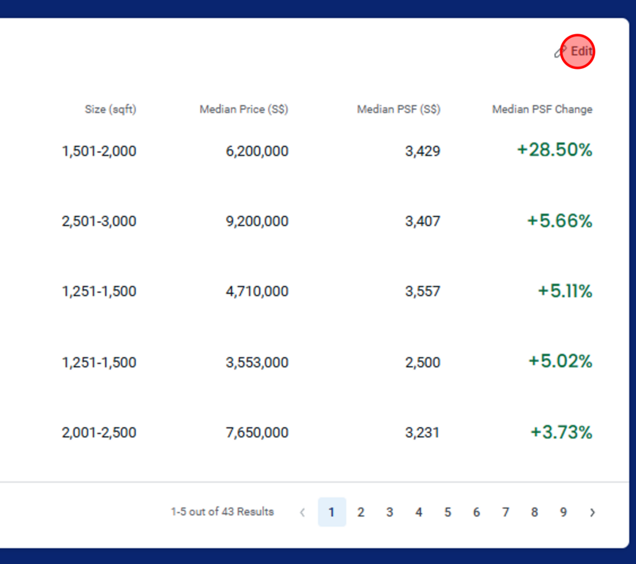The image size is (636, 564).
Task: Switch to page 4 in pagination
Action: point(419,513)
